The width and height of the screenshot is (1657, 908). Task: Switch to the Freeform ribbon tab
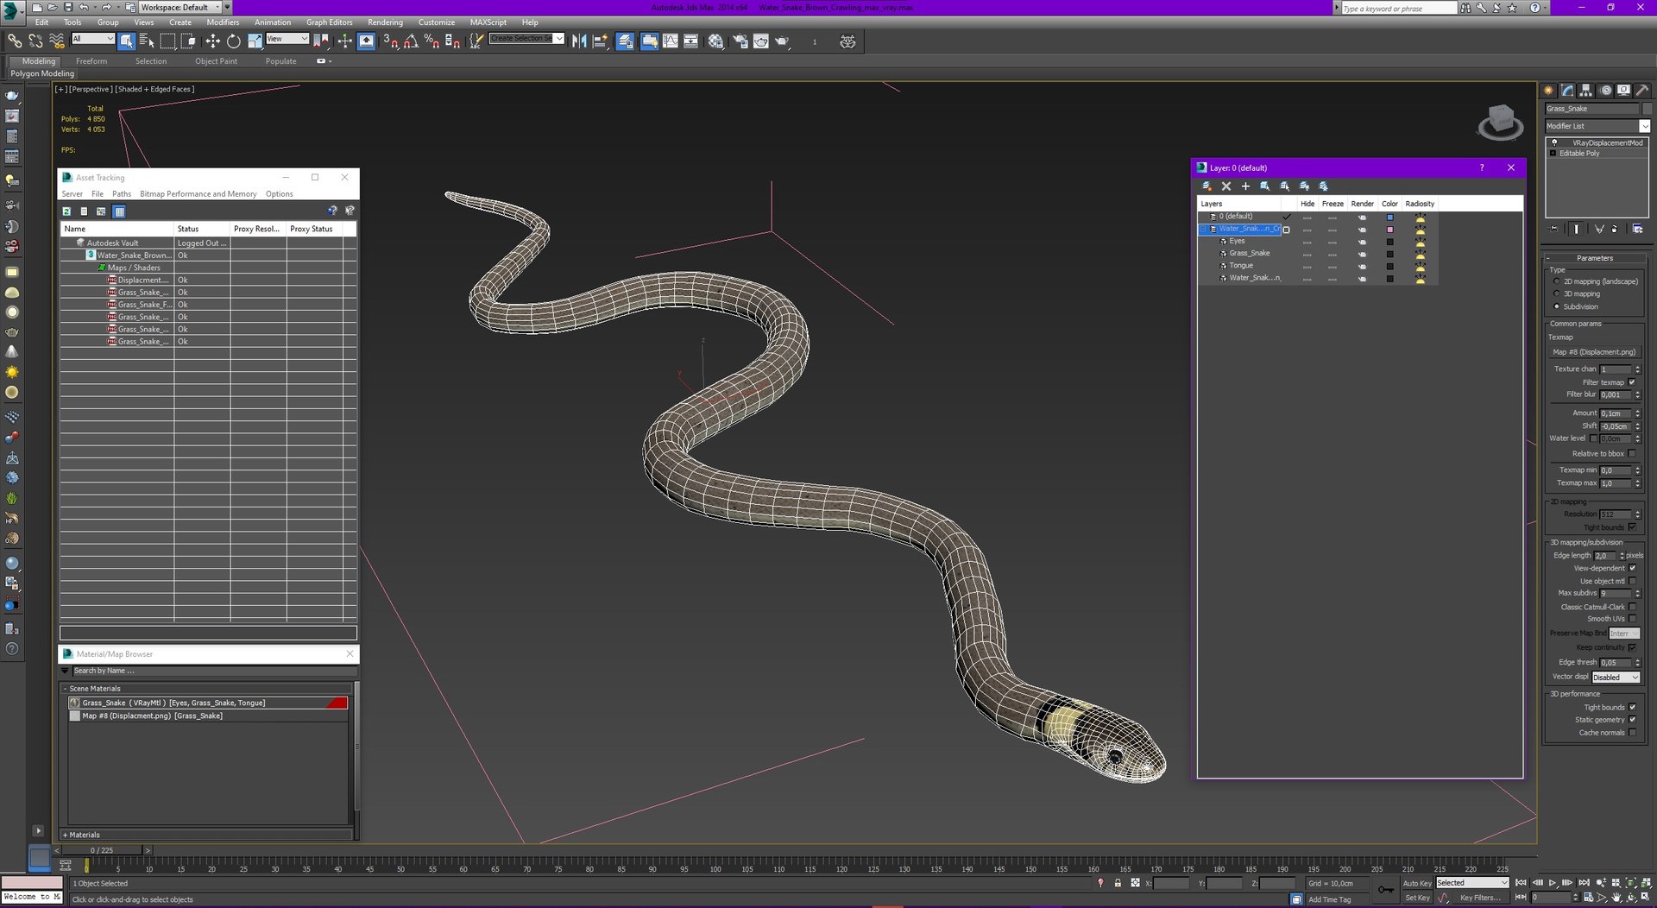click(91, 61)
